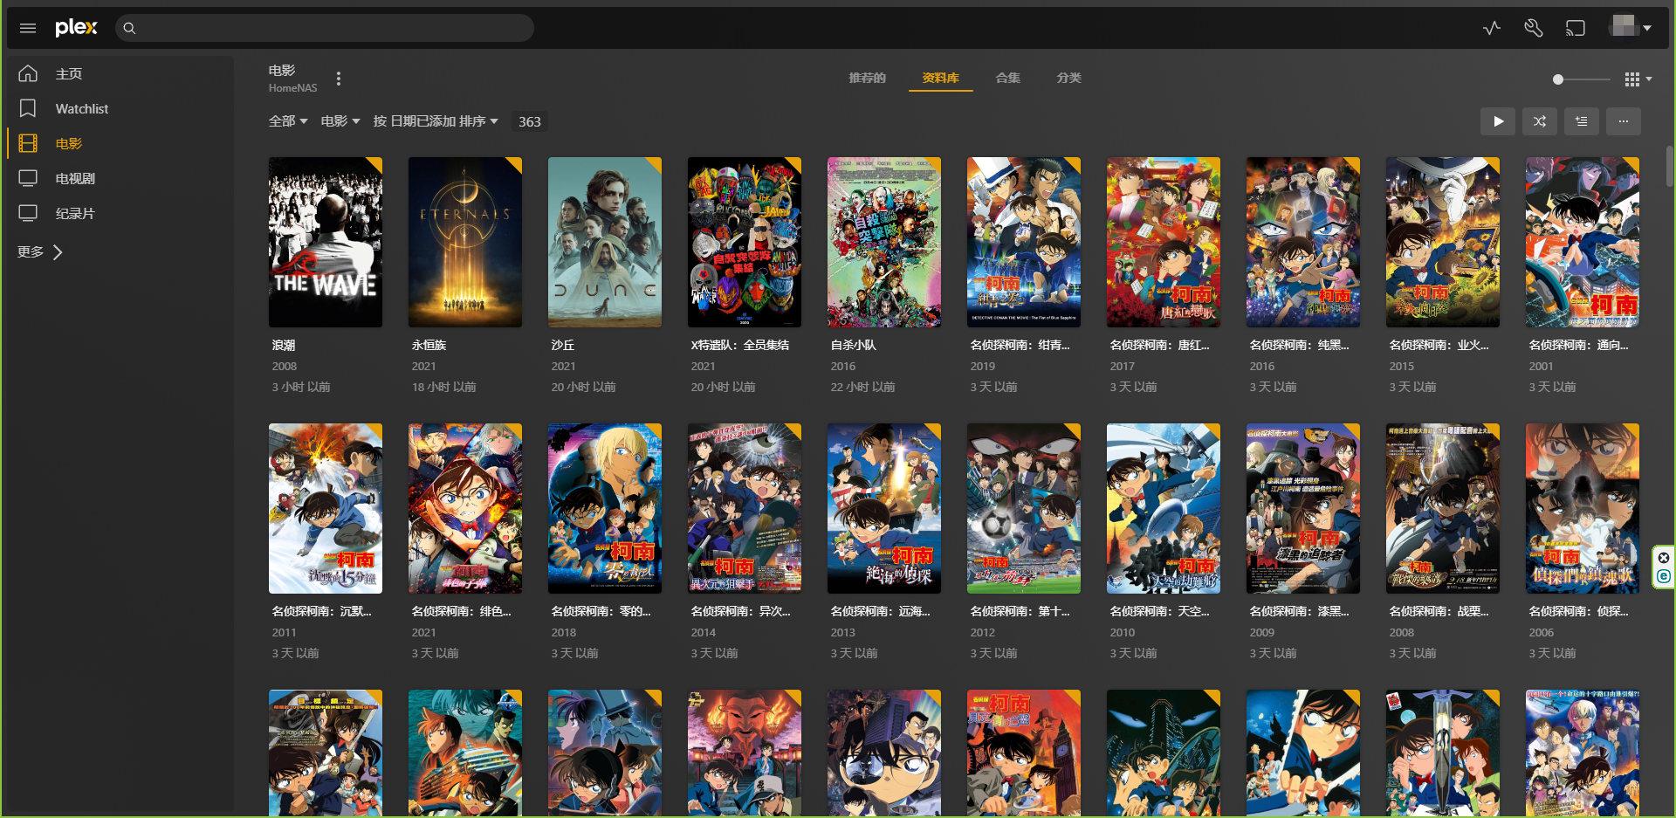
Task: Open 名侦探柯南：第十... poster
Action: click(1024, 508)
